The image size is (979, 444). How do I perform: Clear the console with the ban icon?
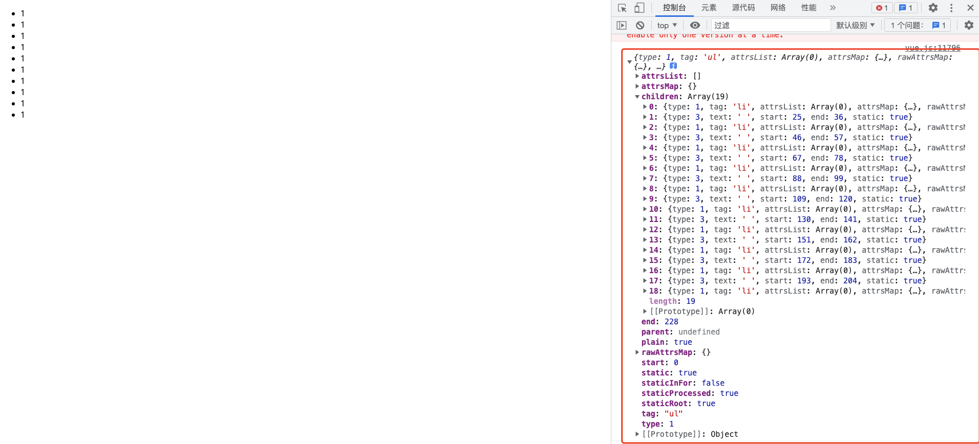640,25
